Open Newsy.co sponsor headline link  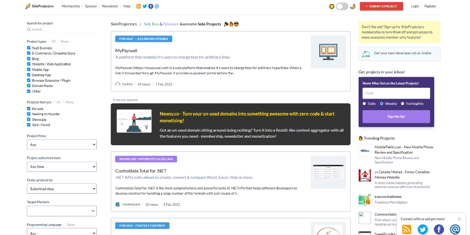pyautogui.click(x=247, y=117)
